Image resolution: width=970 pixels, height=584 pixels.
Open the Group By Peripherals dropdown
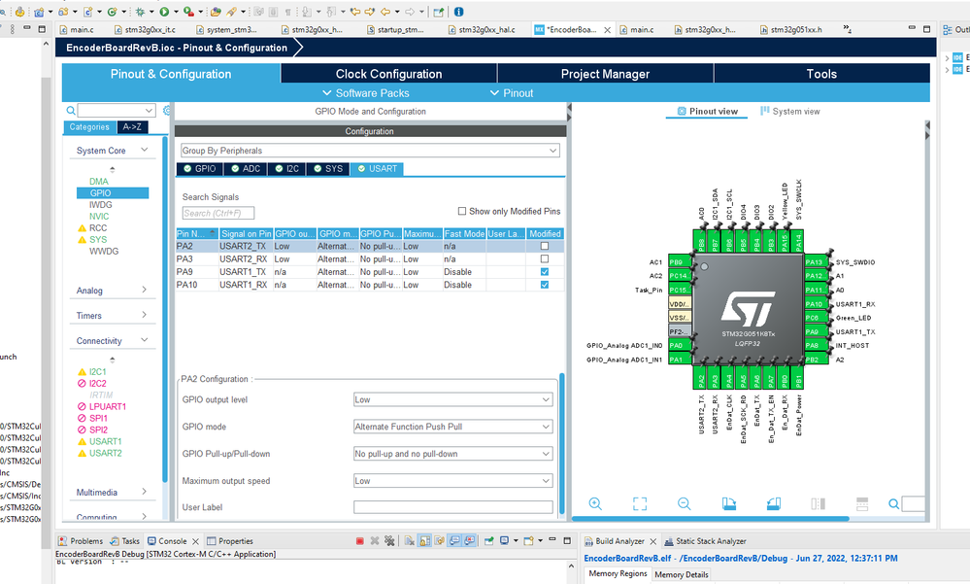pos(370,151)
